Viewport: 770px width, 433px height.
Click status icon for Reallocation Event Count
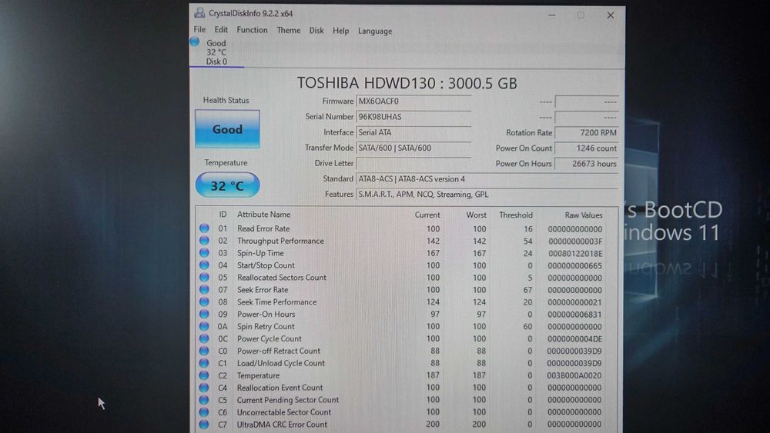point(204,388)
